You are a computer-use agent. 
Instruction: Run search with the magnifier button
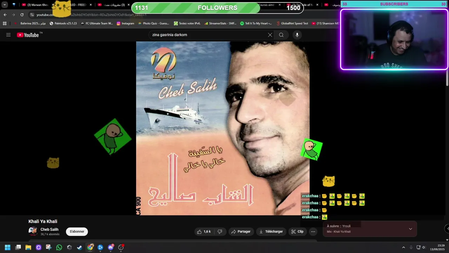point(281,35)
